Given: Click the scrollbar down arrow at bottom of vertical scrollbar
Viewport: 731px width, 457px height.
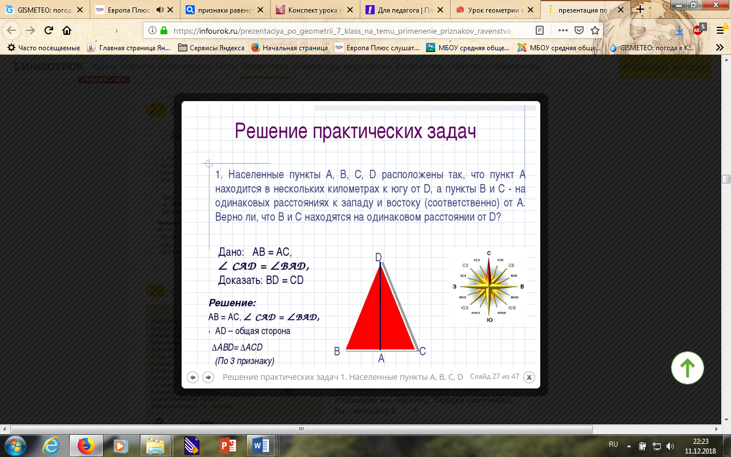Looking at the screenshot, I should (x=726, y=420).
